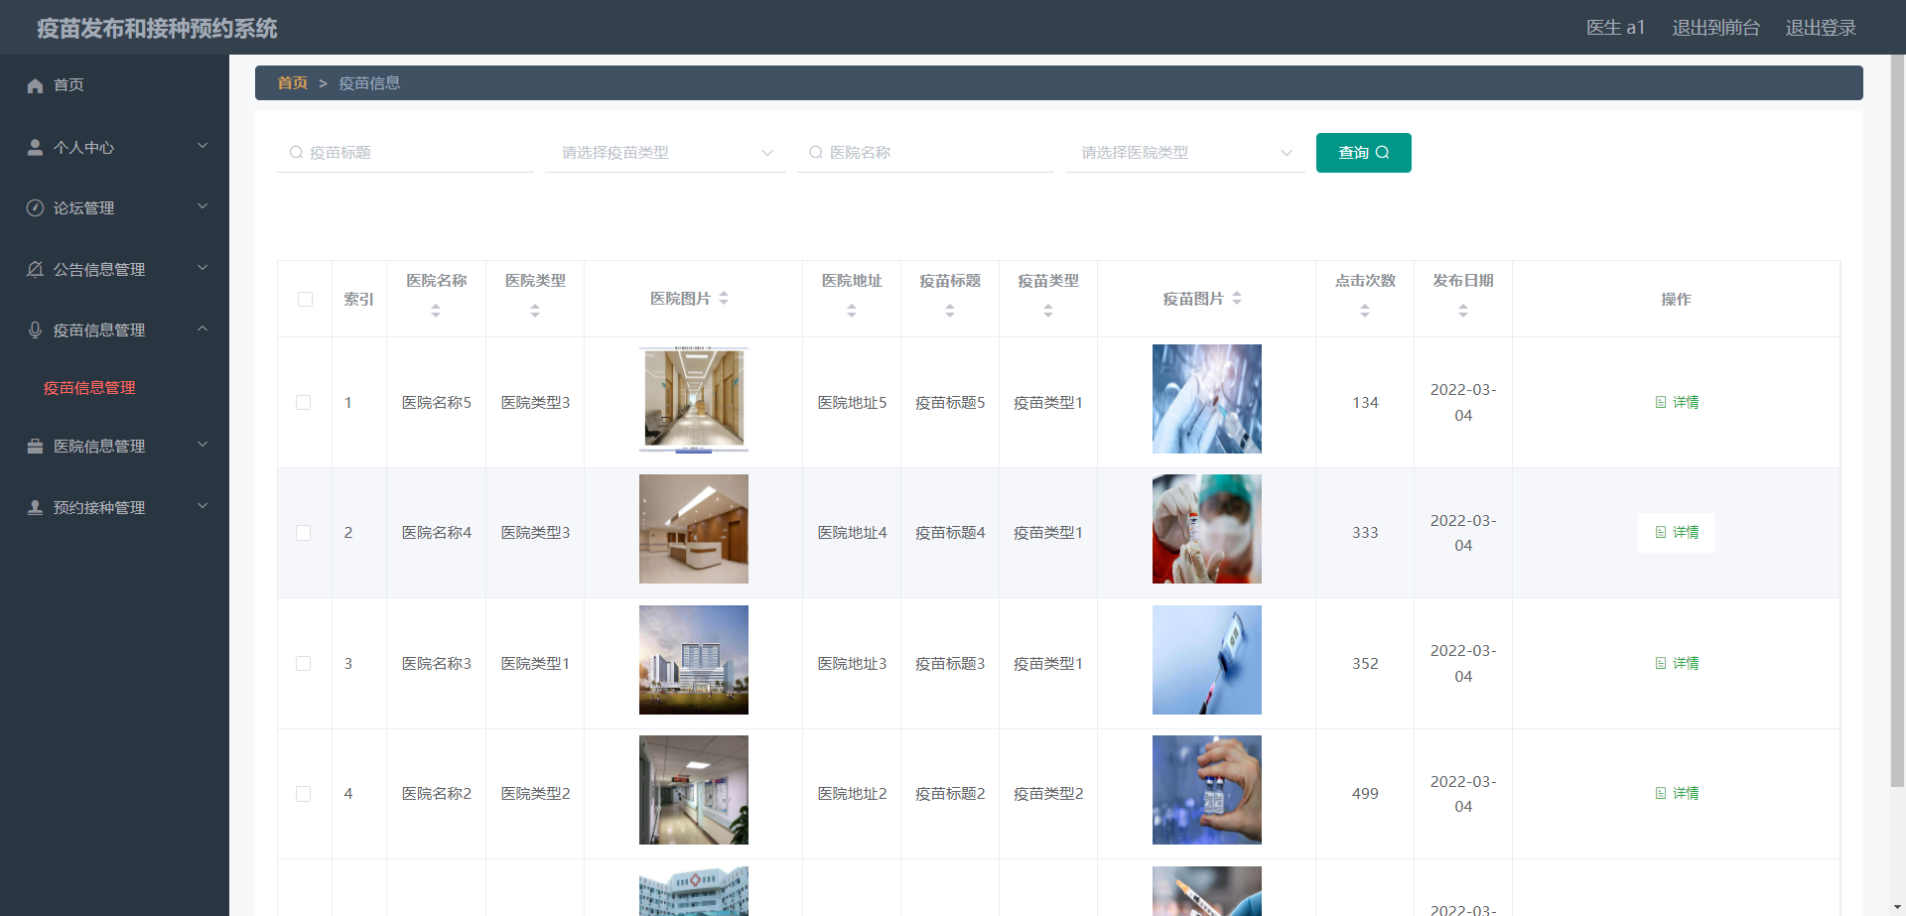Sort by 医院图片 column arrows
This screenshot has height=916, width=1906.
click(x=724, y=298)
